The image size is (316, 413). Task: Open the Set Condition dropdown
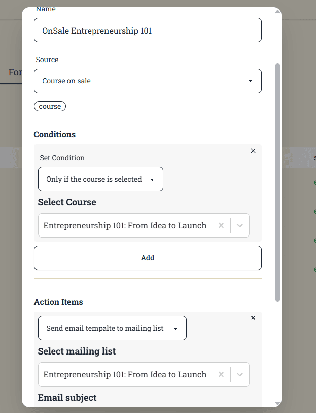tap(100, 179)
